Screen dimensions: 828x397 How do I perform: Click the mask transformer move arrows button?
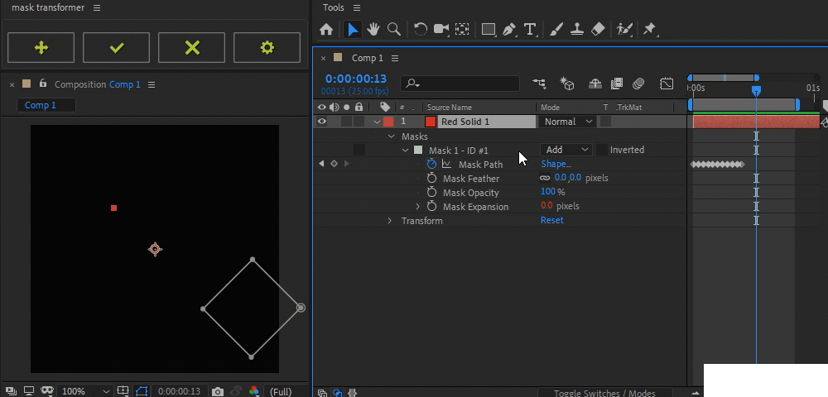[x=41, y=47]
